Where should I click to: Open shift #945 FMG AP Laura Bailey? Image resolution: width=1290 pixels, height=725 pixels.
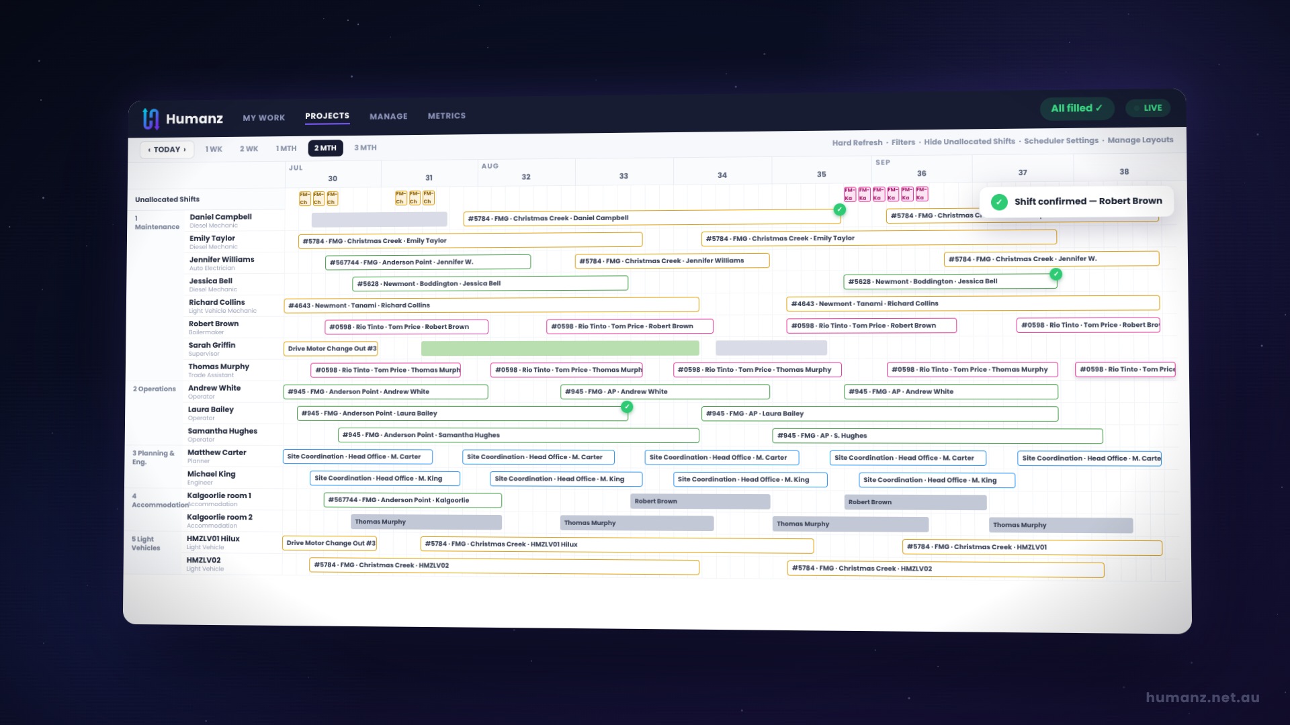pos(879,414)
